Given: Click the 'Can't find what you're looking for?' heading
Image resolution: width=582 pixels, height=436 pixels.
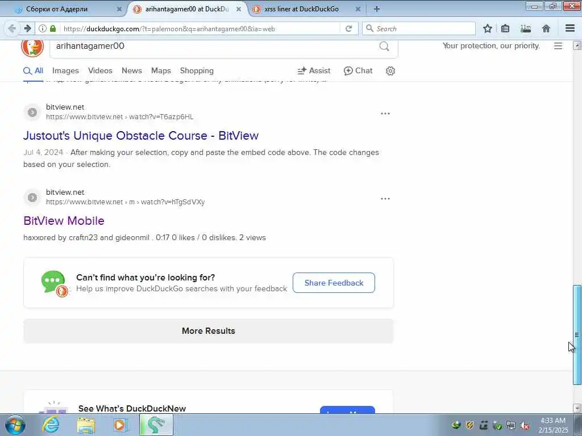Looking at the screenshot, I should pos(145,277).
